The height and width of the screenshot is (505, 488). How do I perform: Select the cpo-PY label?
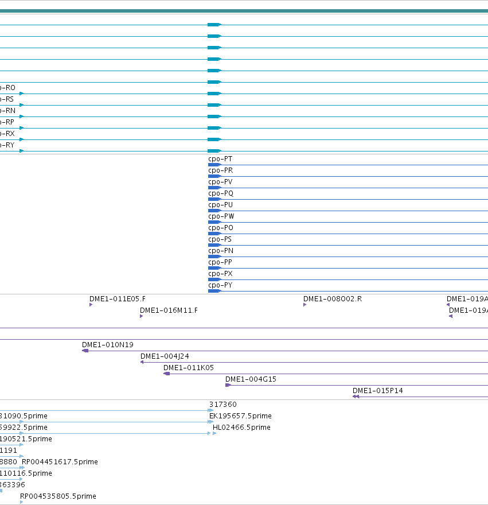tap(220, 285)
